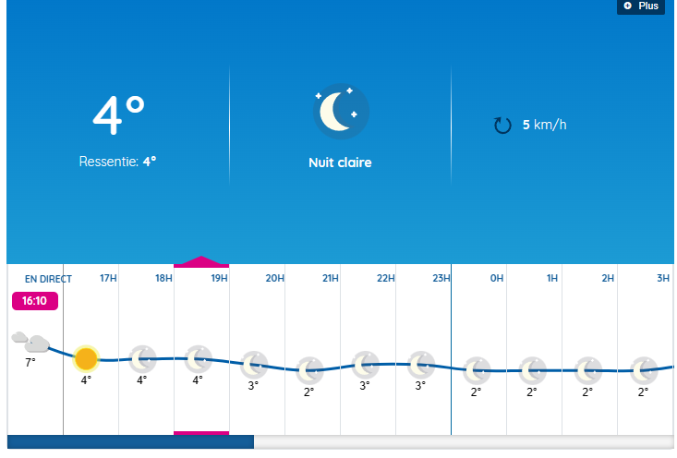This screenshot has width=677, height=458.
Task: Click the sun icon at 17H
Action: [x=86, y=358]
